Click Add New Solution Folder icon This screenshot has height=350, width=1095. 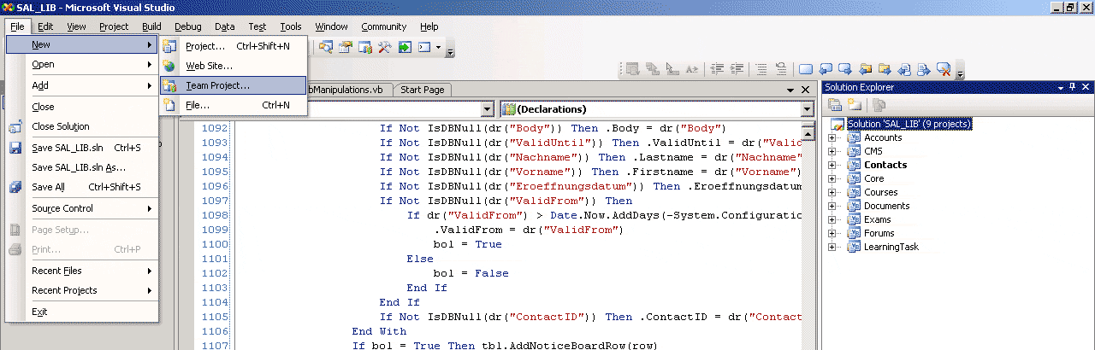[x=854, y=105]
